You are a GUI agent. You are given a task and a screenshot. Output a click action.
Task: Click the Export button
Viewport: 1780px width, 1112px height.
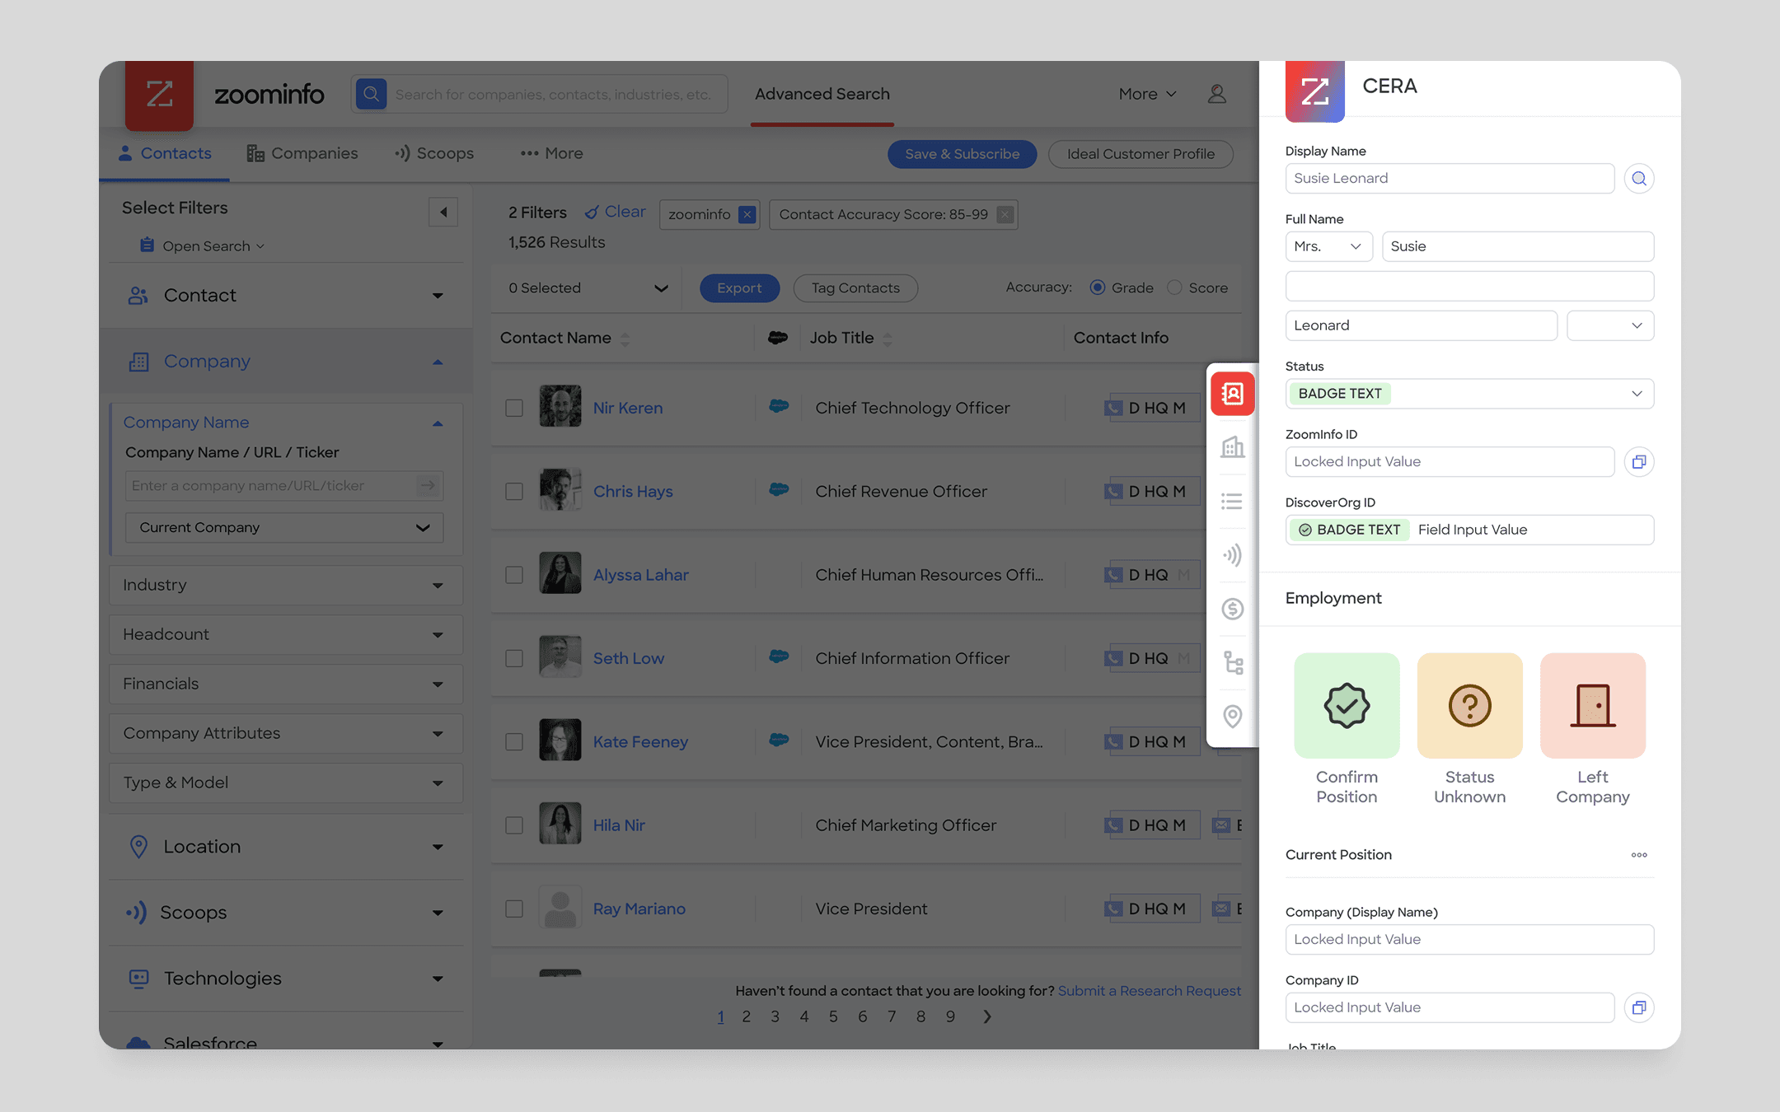tap(739, 288)
